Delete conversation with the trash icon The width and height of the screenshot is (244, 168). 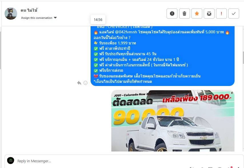point(184,13)
